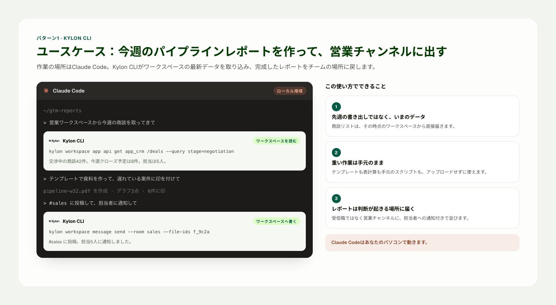Click the main ユースケース headline

pos(242,51)
